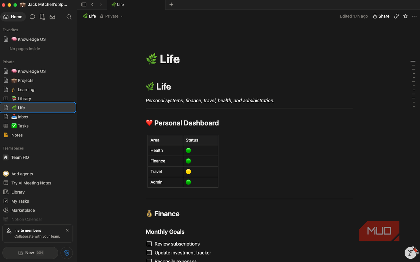
Task: Open the Learning page in sidebar
Action: (38, 89)
